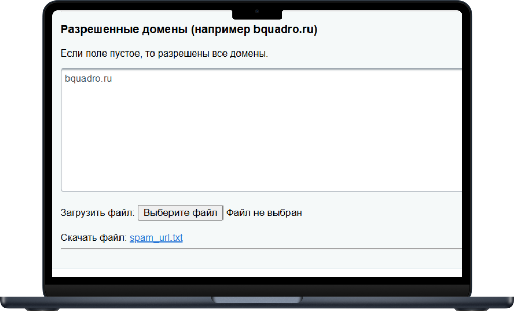Click the lid notch on the laptop base
This screenshot has width=514, height=311.
[257, 299]
